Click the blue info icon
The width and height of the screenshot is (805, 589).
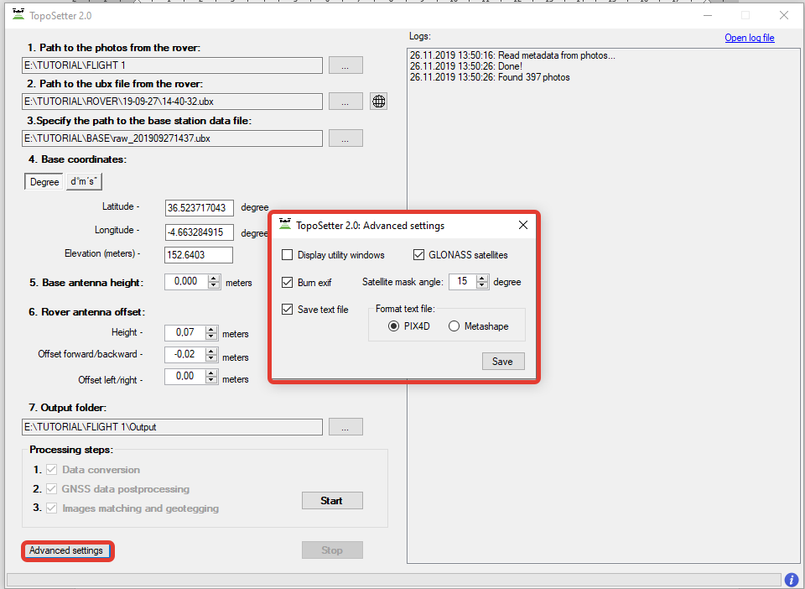(791, 580)
